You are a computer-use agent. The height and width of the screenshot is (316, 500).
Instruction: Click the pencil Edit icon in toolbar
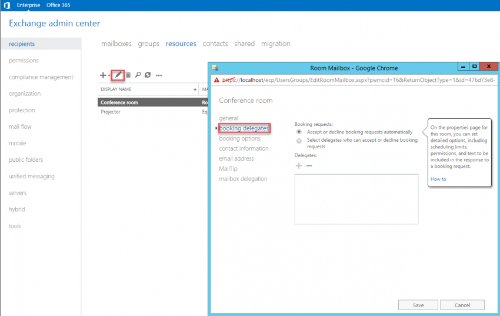pos(118,75)
